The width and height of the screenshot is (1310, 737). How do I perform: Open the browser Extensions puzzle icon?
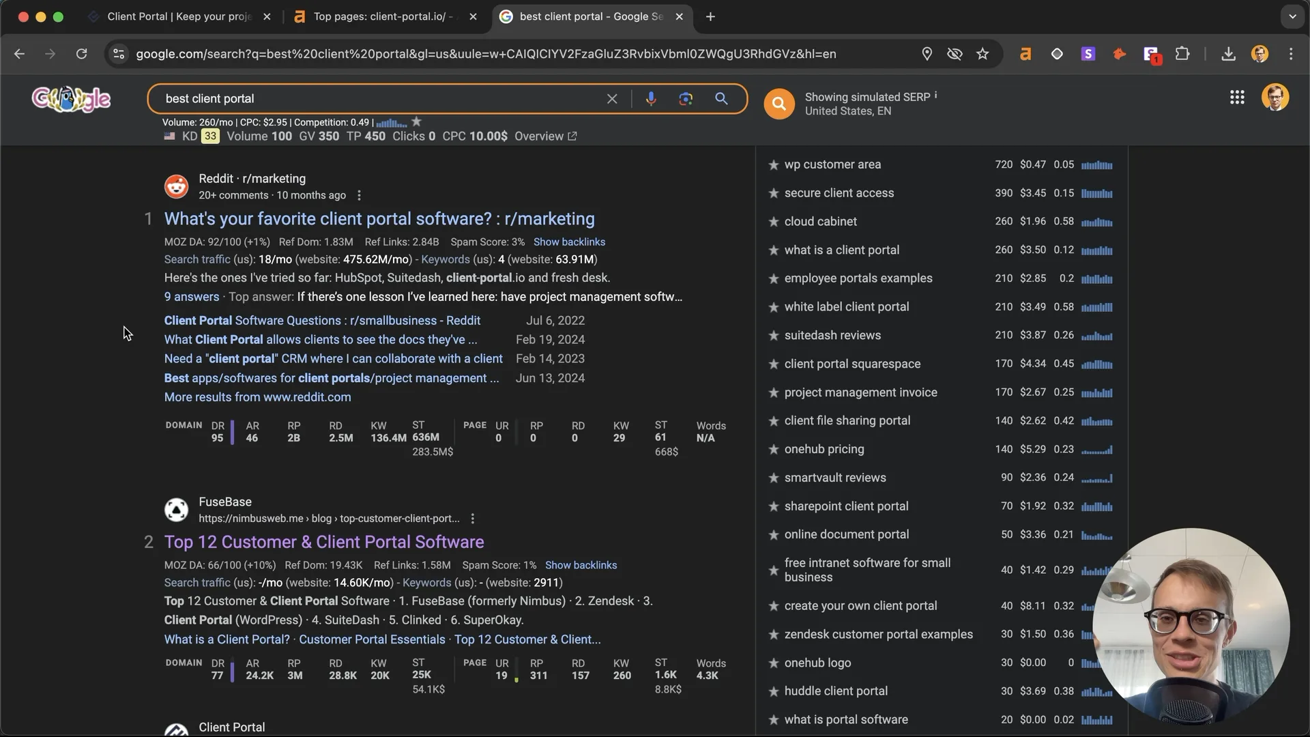point(1182,54)
